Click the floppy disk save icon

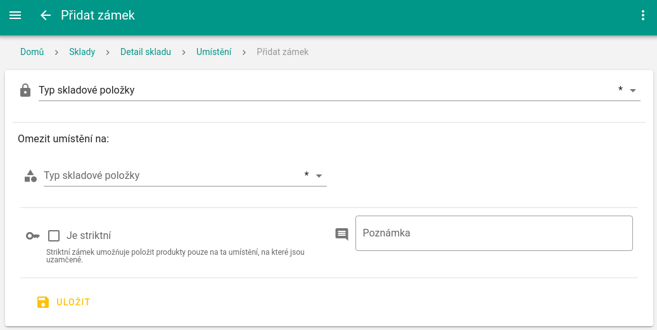pyautogui.click(x=43, y=302)
